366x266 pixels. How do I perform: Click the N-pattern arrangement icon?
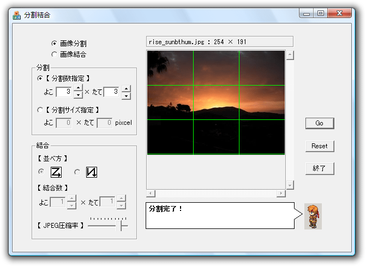coord(92,172)
